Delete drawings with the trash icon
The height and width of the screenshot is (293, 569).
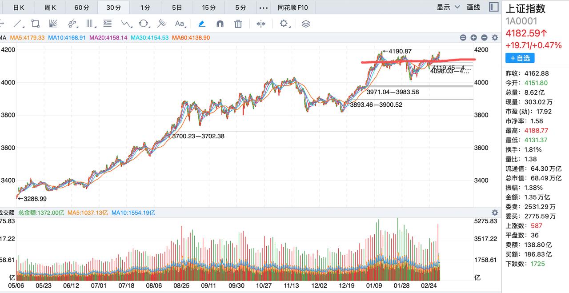238,24
